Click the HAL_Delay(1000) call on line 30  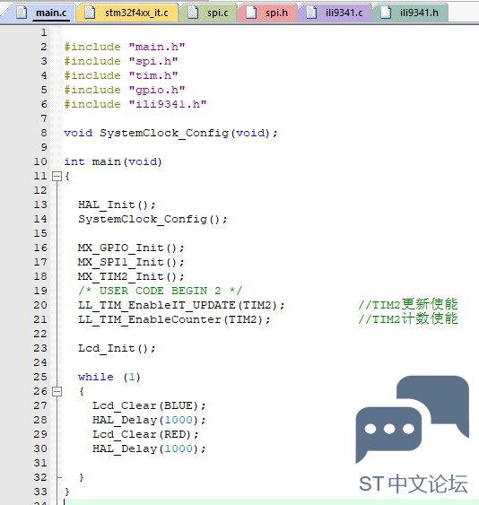149,449
